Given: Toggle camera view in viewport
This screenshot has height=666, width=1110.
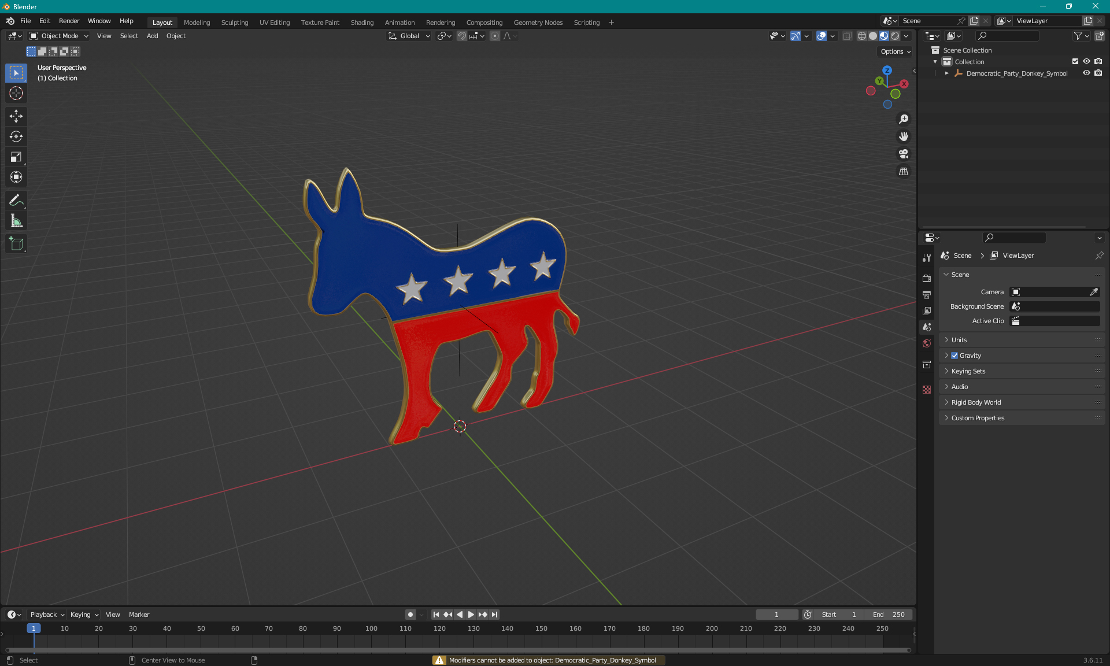Looking at the screenshot, I should click(x=903, y=154).
